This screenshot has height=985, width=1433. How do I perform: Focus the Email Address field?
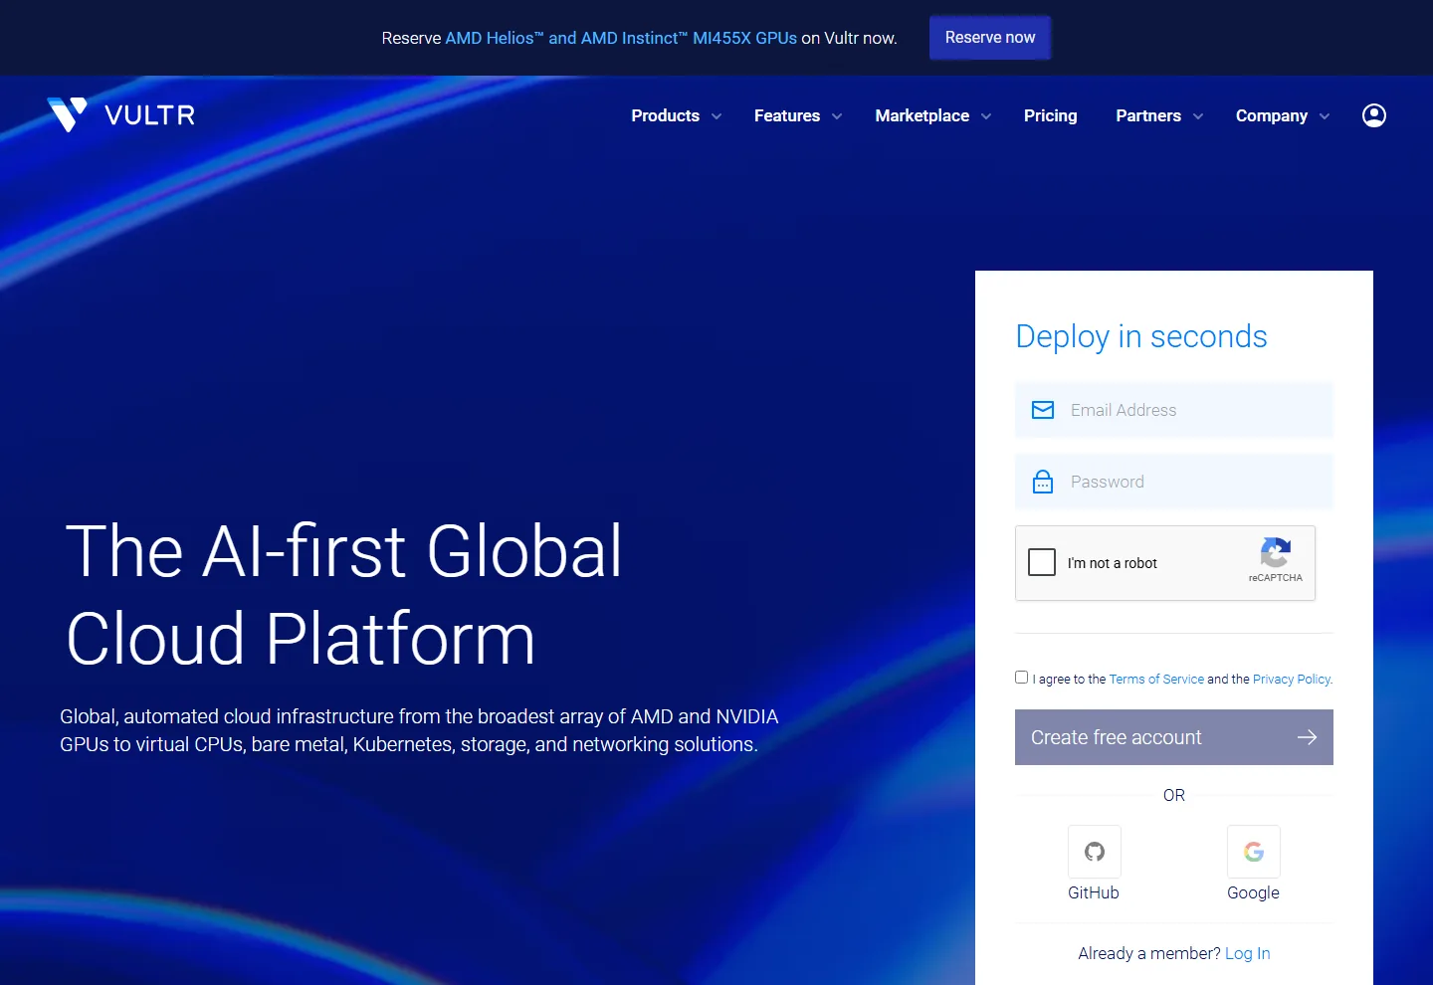[1174, 410]
